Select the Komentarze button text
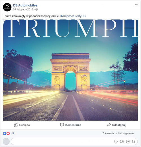The height and width of the screenshot is (147, 141). [73, 125]
